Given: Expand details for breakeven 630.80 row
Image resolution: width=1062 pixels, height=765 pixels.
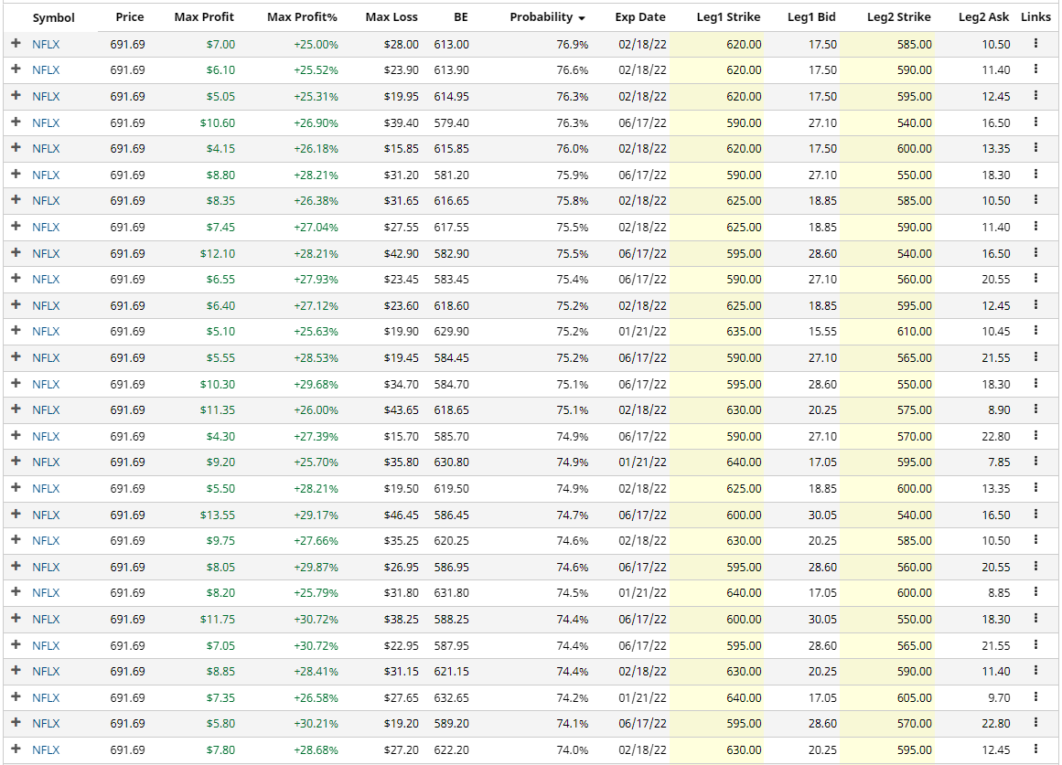Looking at the screenshot, I should coord(16,461).
